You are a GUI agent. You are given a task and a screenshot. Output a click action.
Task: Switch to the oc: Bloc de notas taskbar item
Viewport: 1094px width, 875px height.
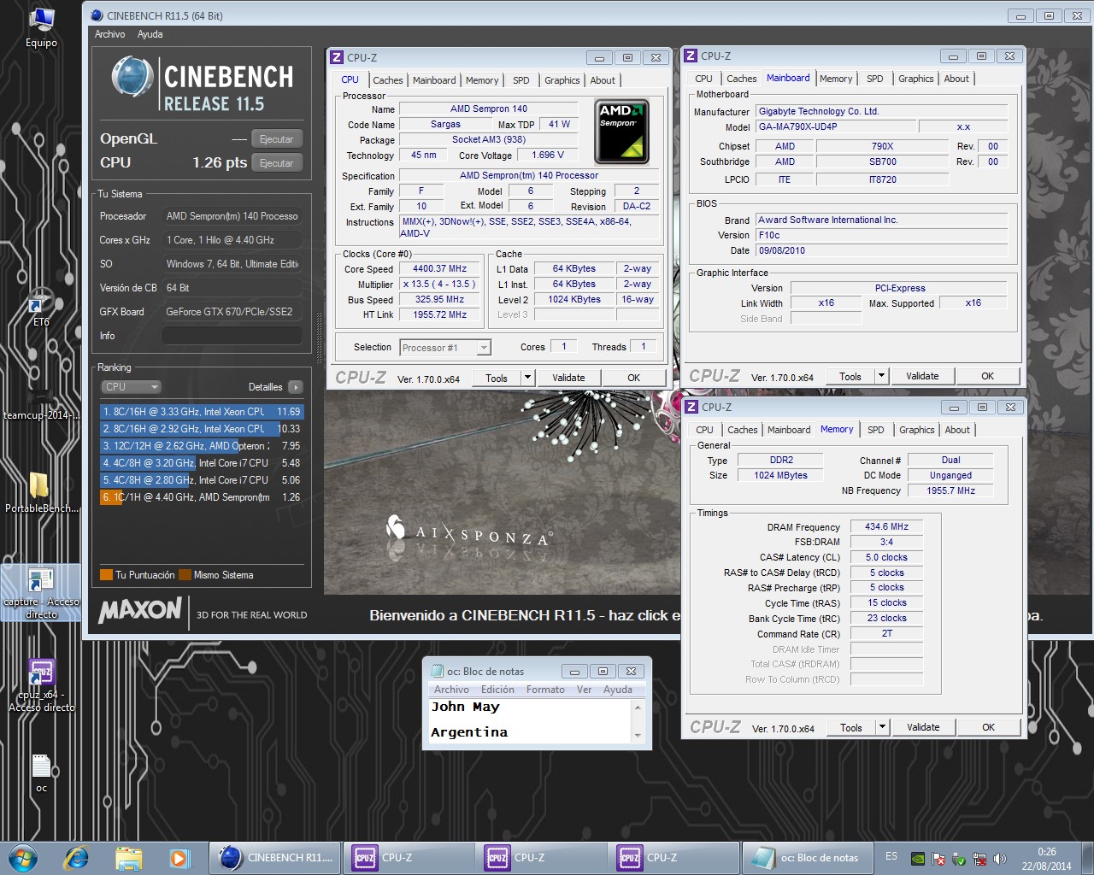click(807, 858)
